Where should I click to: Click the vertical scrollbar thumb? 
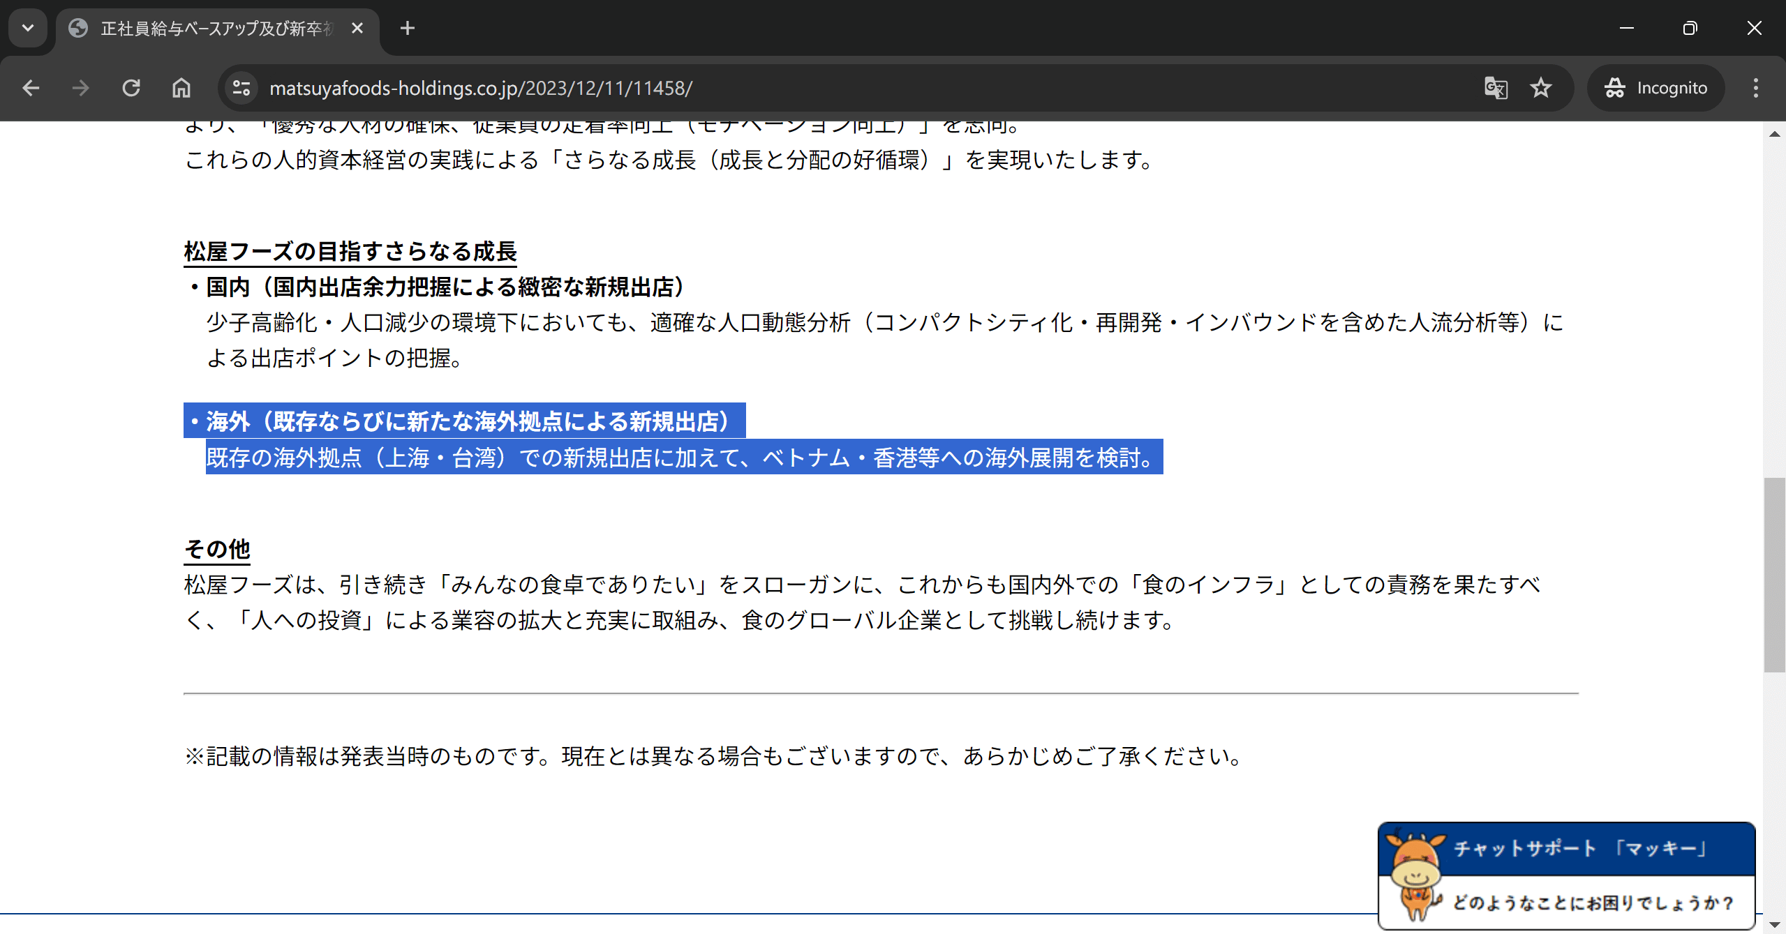(1774, 575)
